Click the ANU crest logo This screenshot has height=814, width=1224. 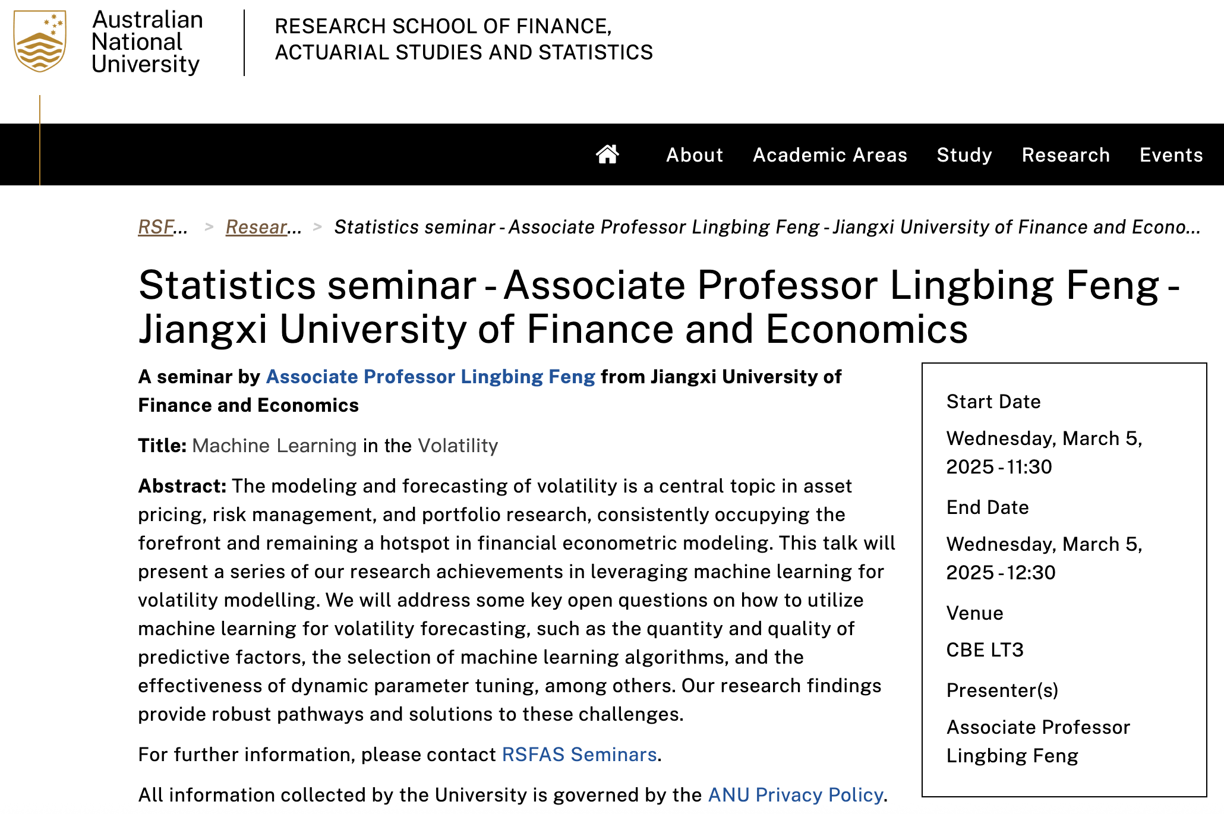tap(40, 42)
